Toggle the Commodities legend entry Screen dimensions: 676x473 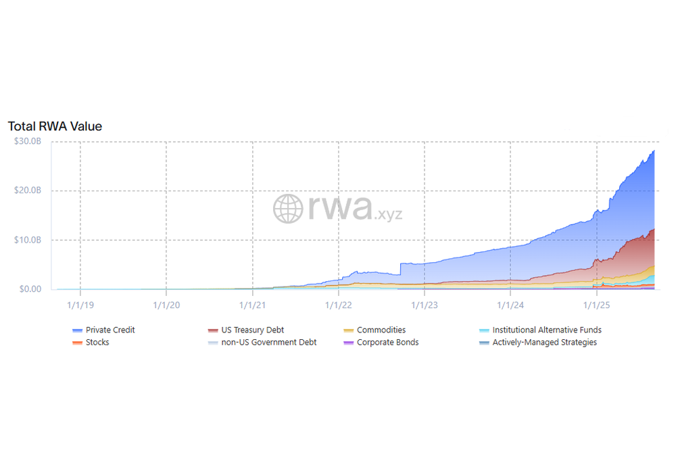point(375,330)
